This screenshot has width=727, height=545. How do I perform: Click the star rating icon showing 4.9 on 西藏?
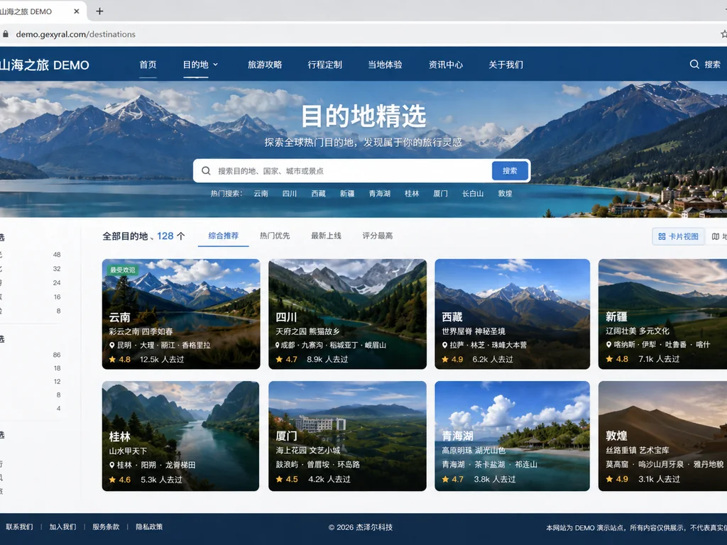point(446,359)
